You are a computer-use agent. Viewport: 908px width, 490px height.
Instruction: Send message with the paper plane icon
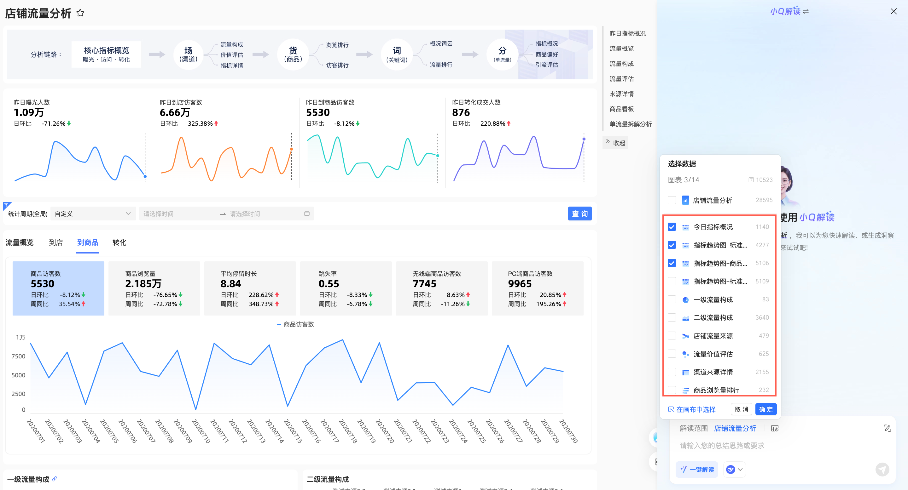tap(882, 469)
